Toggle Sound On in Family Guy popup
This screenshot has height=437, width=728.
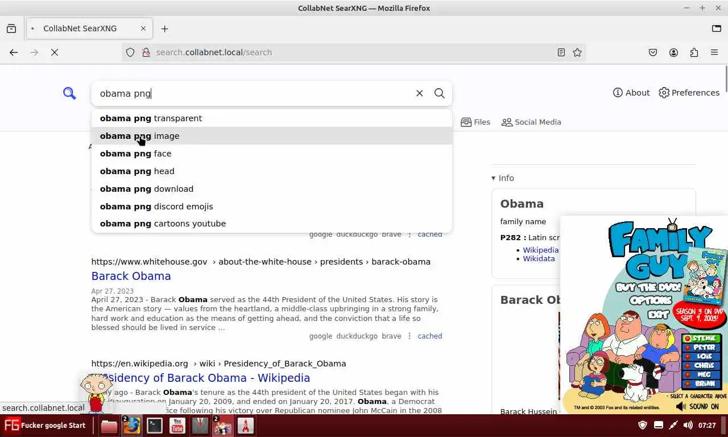click(698, 406)
